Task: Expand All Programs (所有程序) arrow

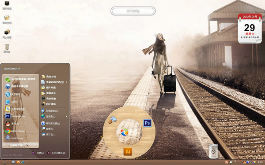Action: (x=21, y=145)
